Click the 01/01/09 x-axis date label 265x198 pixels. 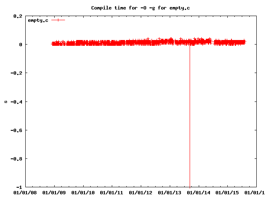tap(54, 192)
